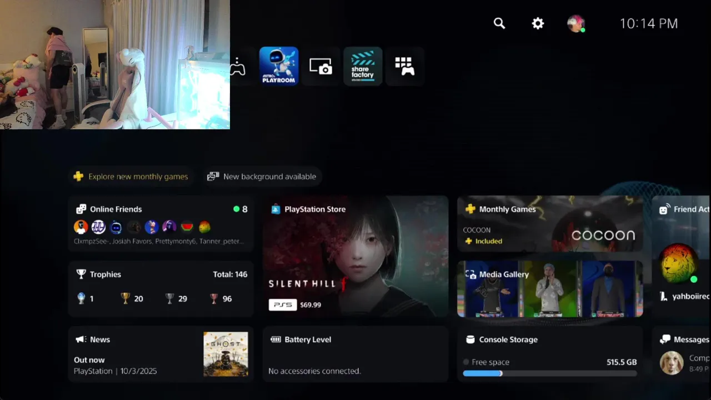Image resolution: width=711 pixels, height=400 pixels.
Task: Click the Online Friends faces icon
Action: (x=81, y=209)
